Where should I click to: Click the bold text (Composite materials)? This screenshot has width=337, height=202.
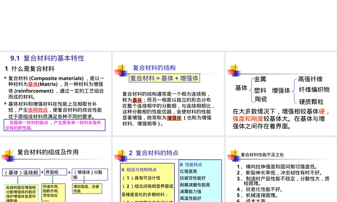pyautogui.click(x=56, y=78)
